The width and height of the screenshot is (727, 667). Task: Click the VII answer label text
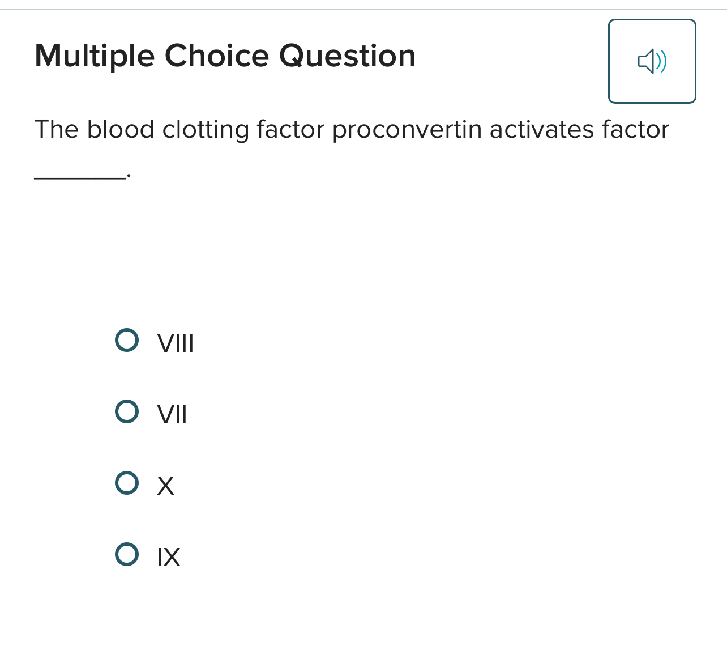(x=172, y=415)
